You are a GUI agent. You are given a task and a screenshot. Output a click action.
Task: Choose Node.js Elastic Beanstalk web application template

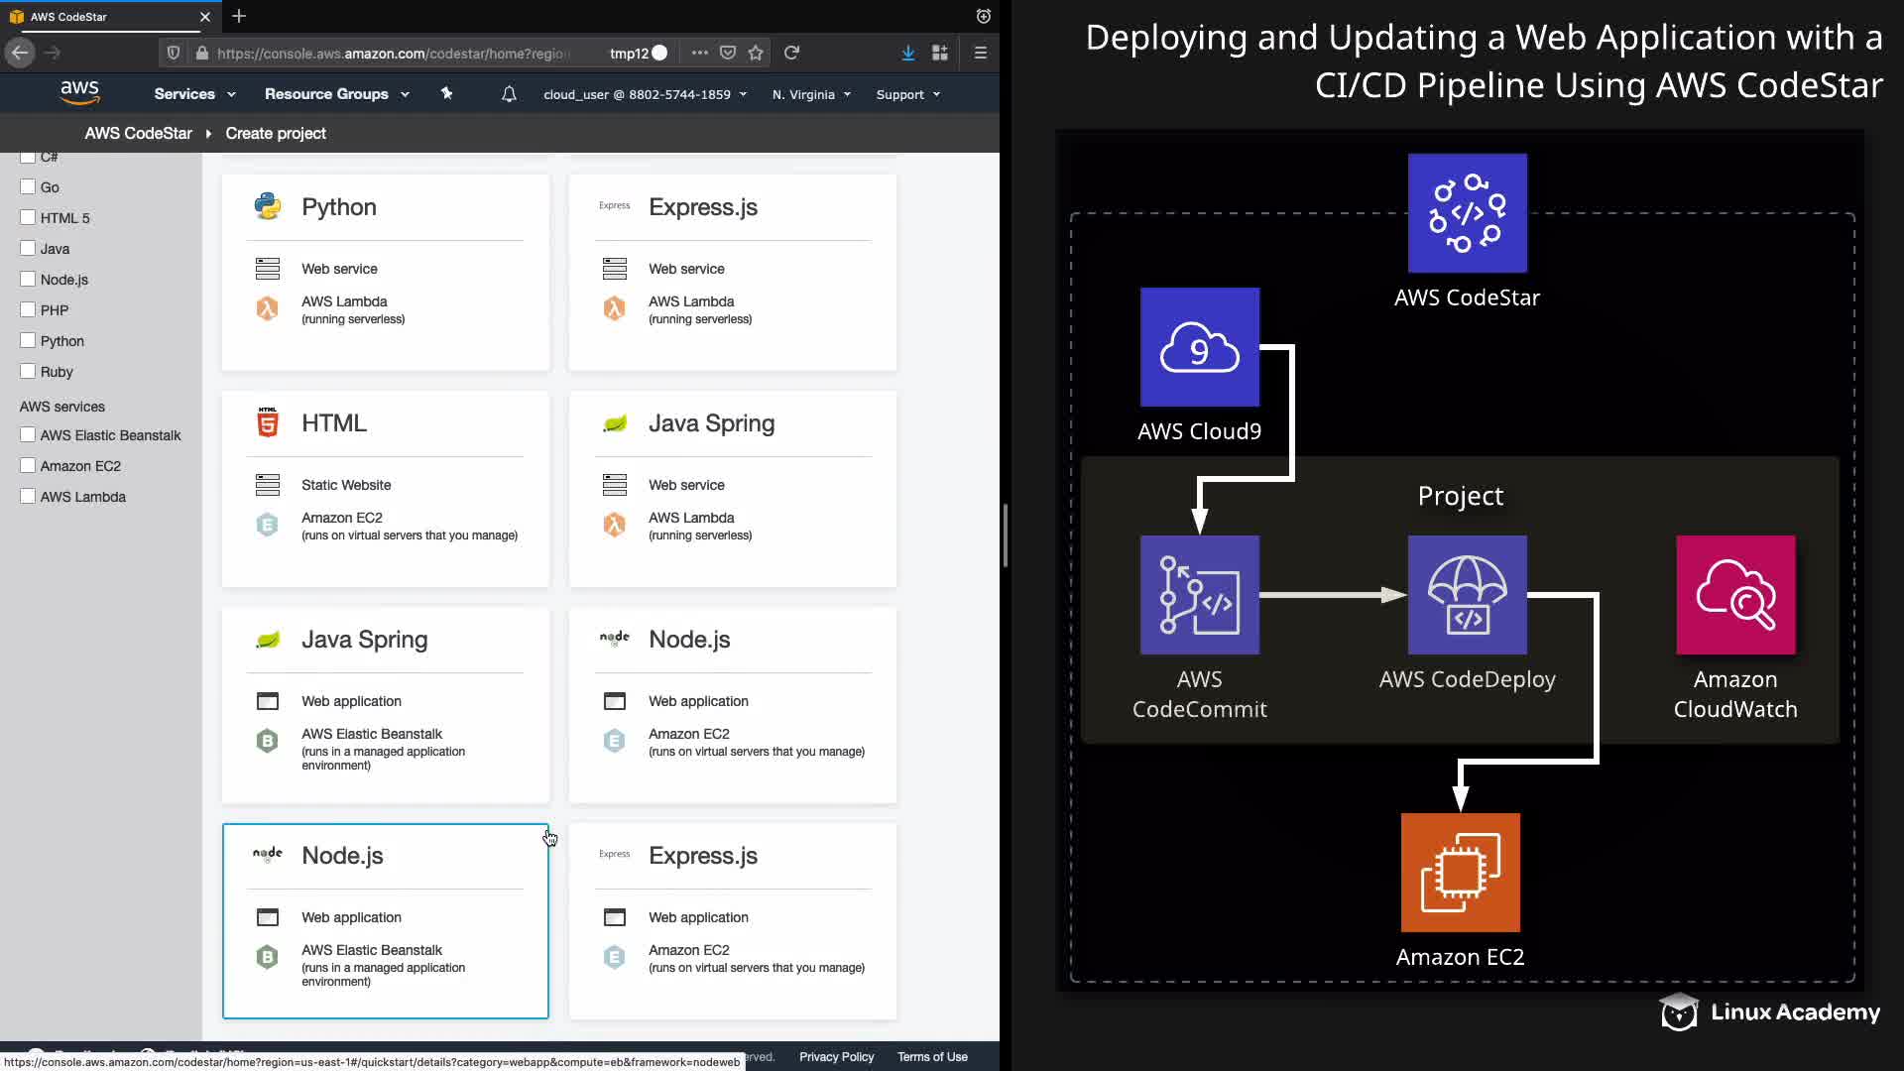click(385, 920)
